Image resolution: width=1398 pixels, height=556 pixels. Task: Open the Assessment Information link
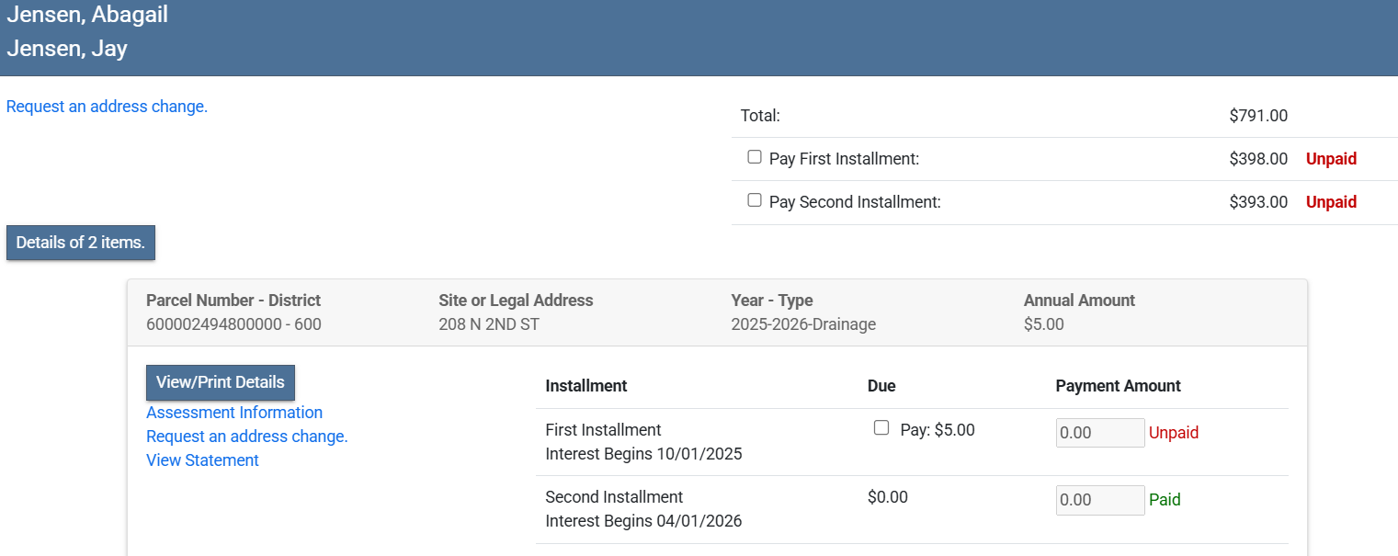tap(234, 413)
